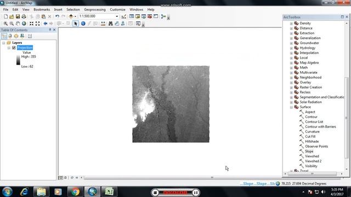Collapse the Surface toolset
The image size is (351, 197).
click(291, 107)
